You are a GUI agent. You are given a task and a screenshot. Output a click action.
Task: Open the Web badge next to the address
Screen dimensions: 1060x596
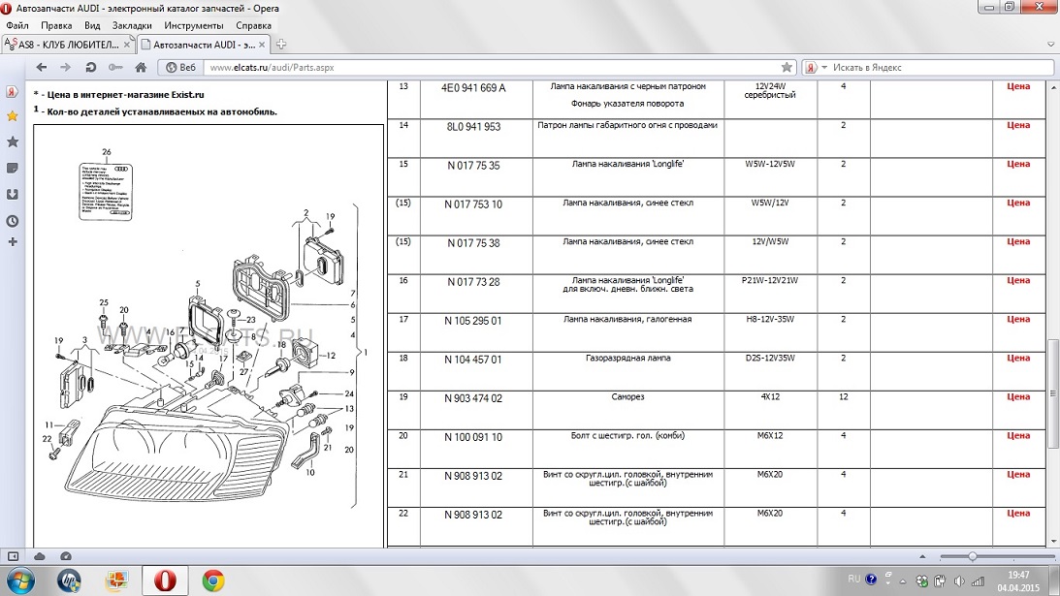[x=181, y=67]
